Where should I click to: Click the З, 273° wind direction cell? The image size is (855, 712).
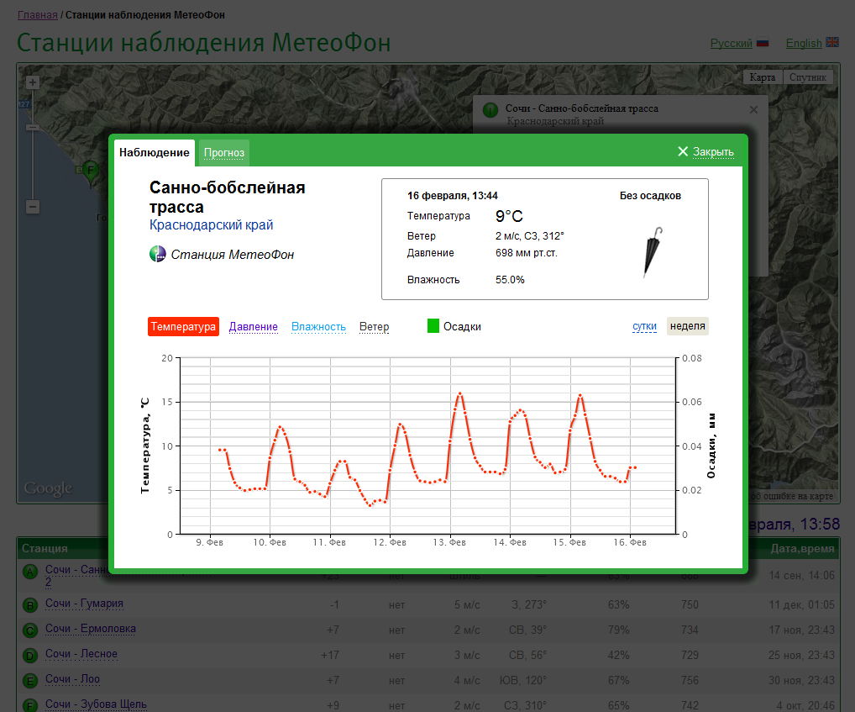pos(529,604)
